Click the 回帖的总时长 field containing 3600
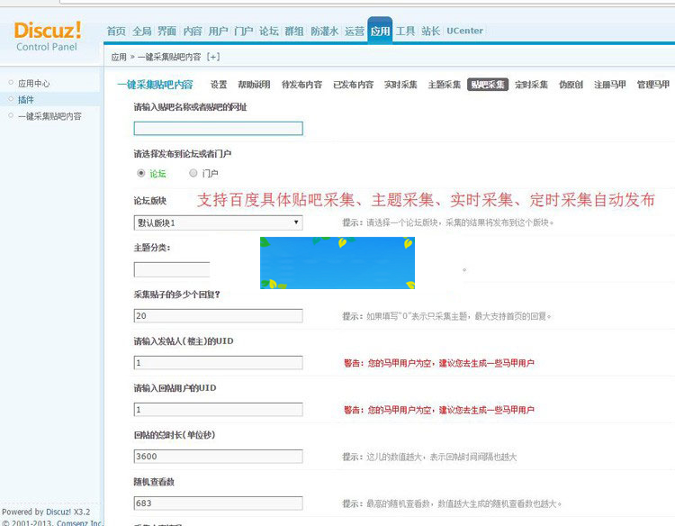Image resolution: width=675 pixels, height=526 pixels. pos(218,457)
